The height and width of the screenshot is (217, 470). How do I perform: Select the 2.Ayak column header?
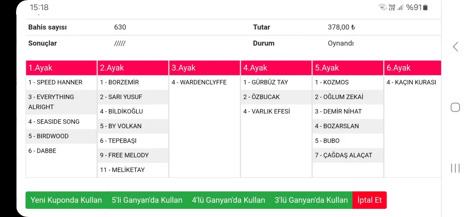click(133, 68)
